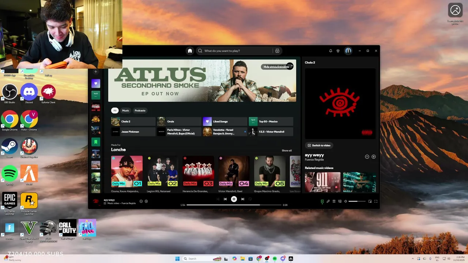Image resolution: width=468 pixels, height=263 pixels.
Task: Switch to video in Now Playing panel
Action: 319,145
